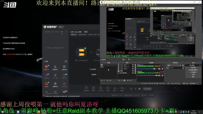The image size is (203, 114).
Task: Open 直播伴侣 settings hexagon gear icon
Action: coord(139,89)
